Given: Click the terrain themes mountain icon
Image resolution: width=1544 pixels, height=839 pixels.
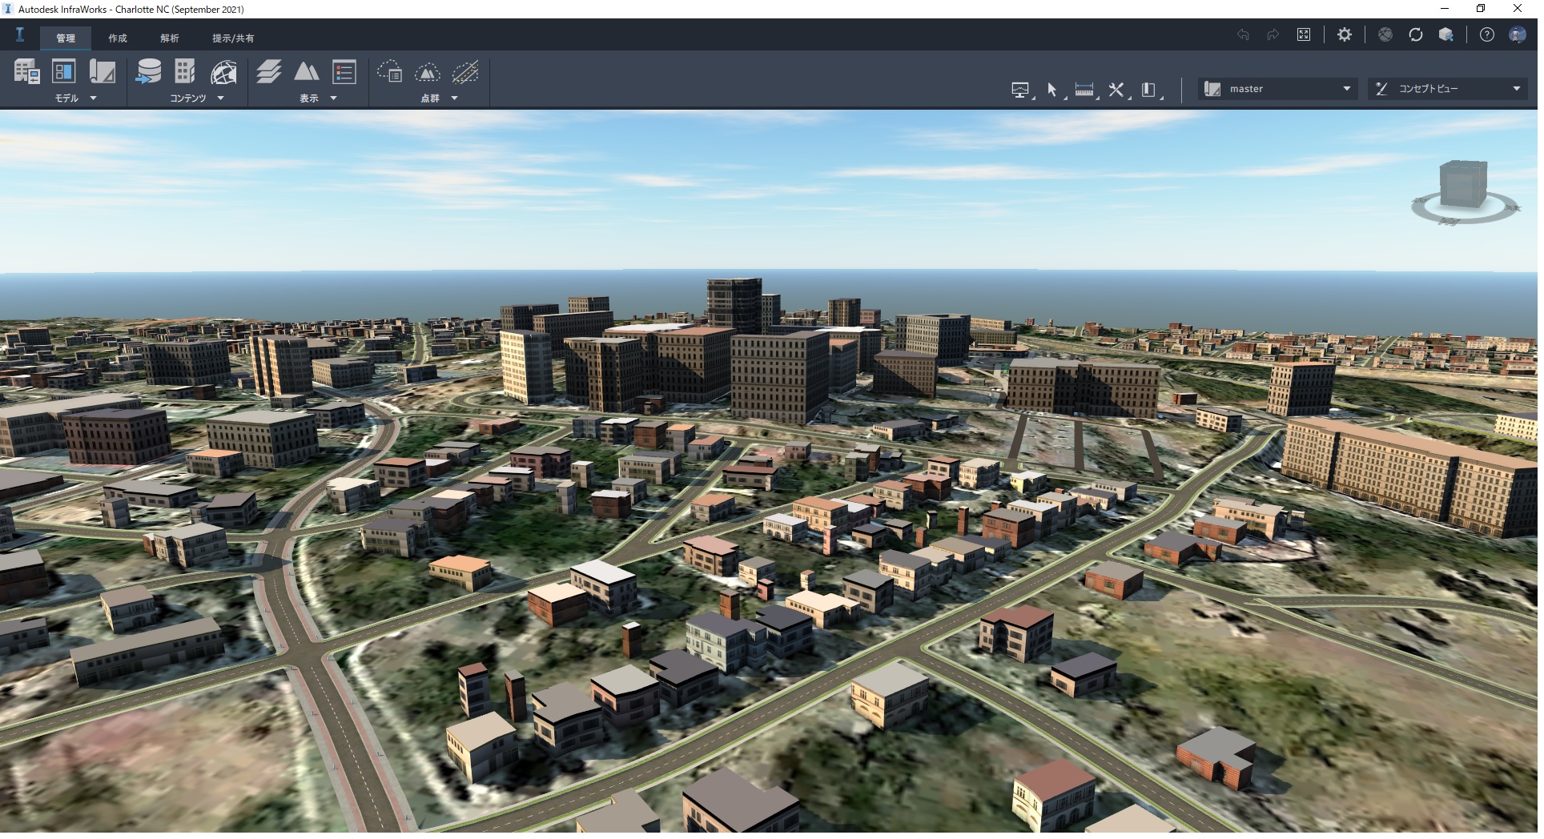Looking at the screenshot, I should pos(307,71).
